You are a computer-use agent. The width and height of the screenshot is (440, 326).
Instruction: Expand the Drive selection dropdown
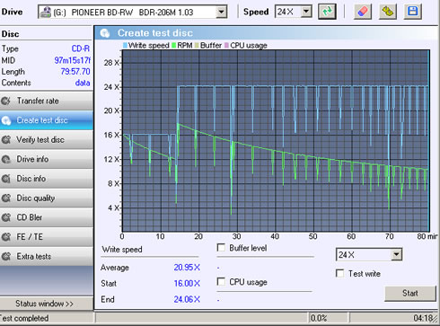point(221,12)
